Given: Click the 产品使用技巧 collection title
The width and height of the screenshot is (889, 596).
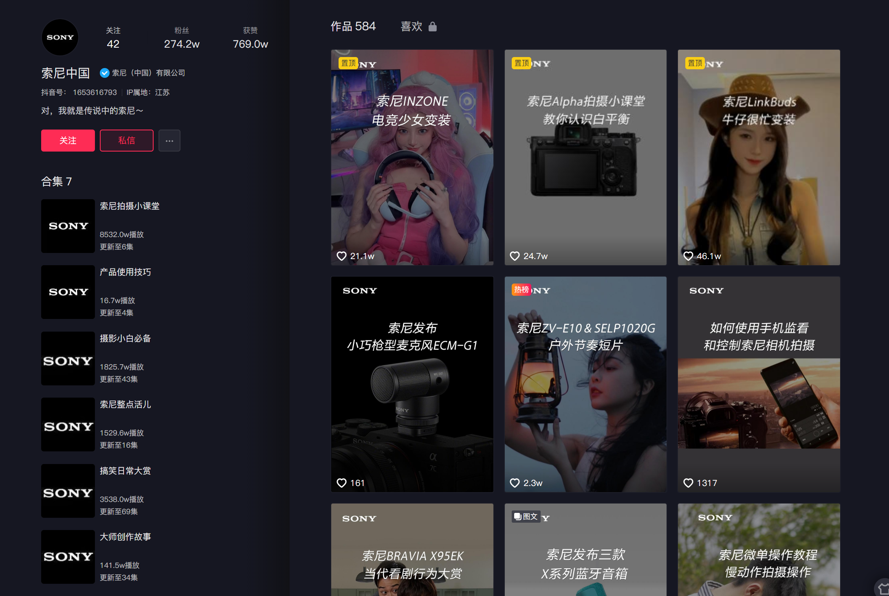Looking at the screenshot, I should pyautogui.click(x=125, y=272).
